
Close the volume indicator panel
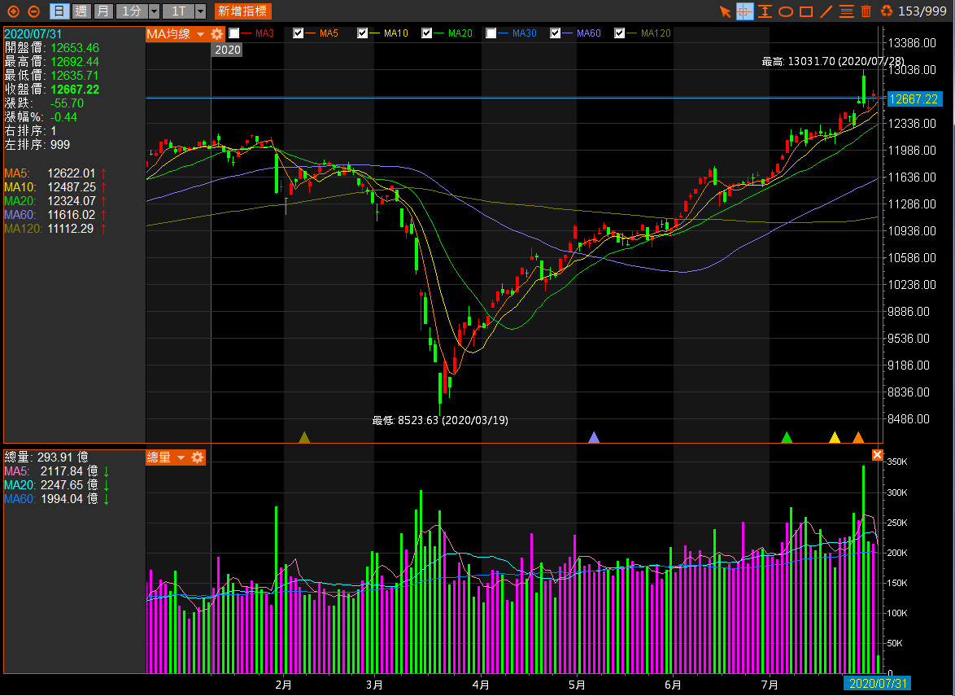coord(877,455)
